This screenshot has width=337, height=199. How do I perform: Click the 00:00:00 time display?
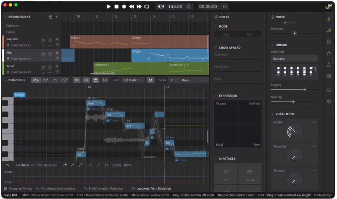pos(208,7)
